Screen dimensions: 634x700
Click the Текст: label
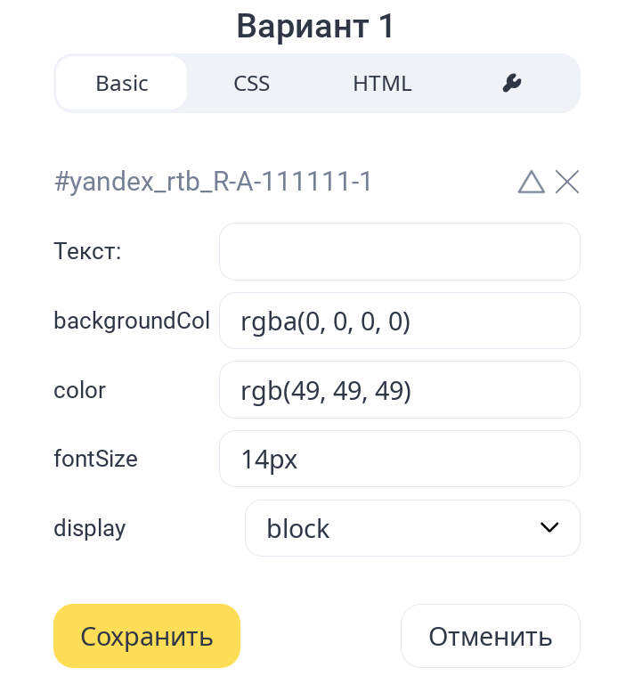[x=87, y=251]
